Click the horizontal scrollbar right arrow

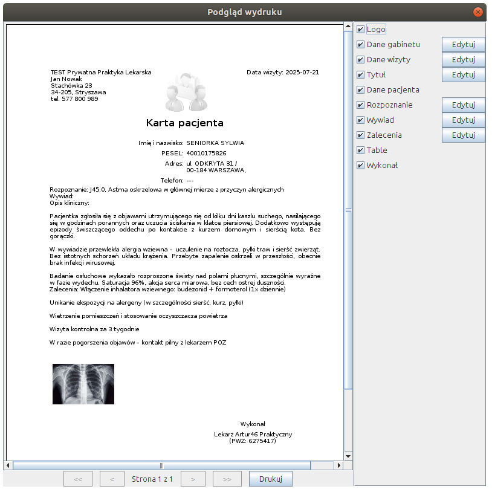(x=339, y=465)
